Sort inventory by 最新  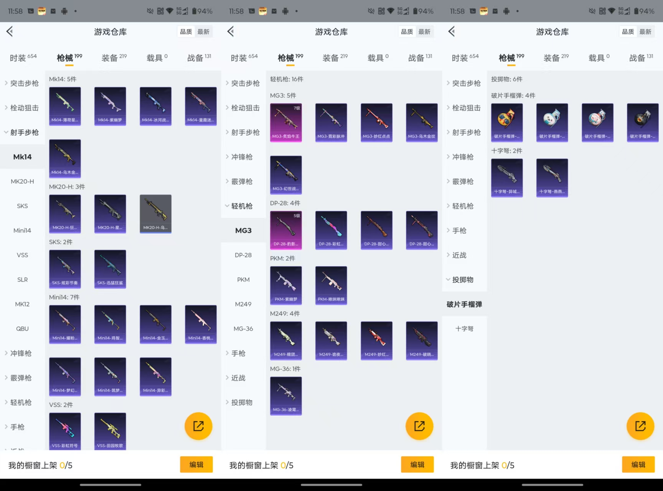pyautogui.click(x=204, y=31)
